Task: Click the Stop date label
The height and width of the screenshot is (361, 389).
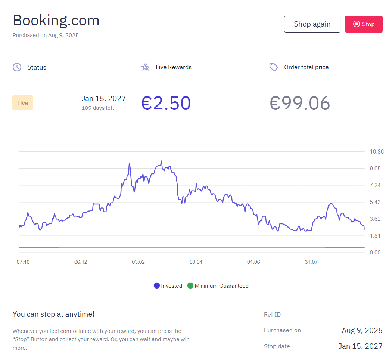Action: [277, 346]
